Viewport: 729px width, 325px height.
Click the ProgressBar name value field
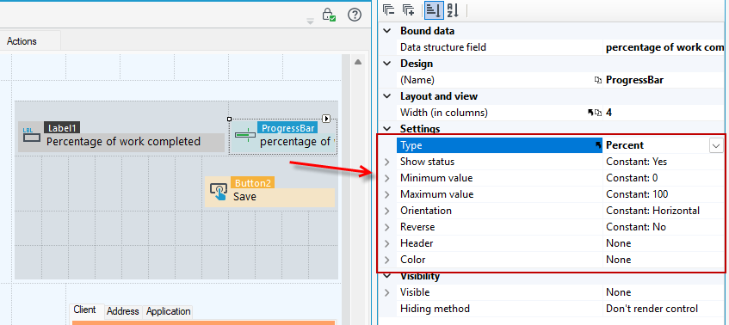coord(664,80)
